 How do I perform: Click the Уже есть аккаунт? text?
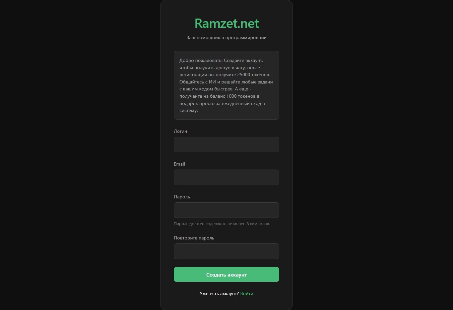[219, 293]
